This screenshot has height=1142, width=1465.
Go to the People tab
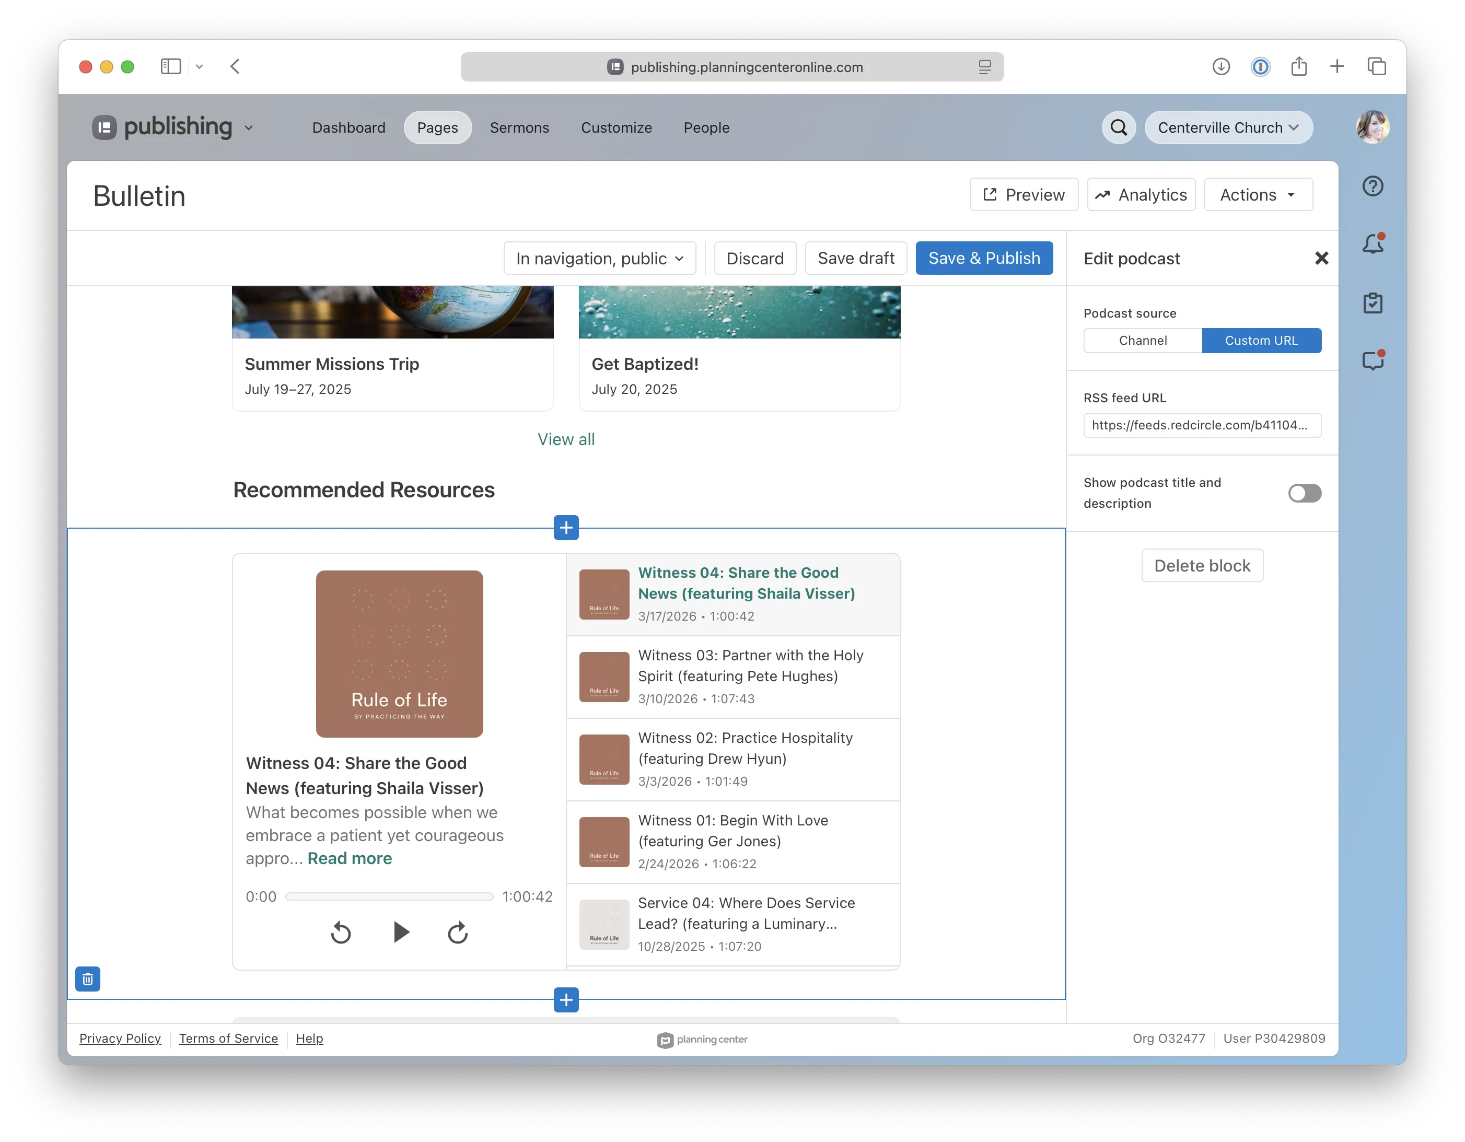coord(706,127)
